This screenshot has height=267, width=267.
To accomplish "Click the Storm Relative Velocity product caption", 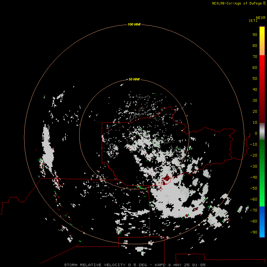I will pos(135,265).
